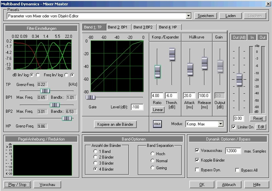Enable the Bypass Dyn. checkbox
Screen dimensions: 272x191
pos(197,170)
